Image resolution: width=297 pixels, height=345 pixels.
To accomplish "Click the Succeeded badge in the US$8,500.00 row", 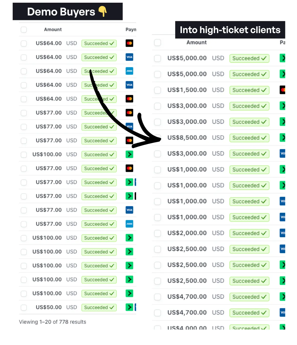I will click(249, 138).
